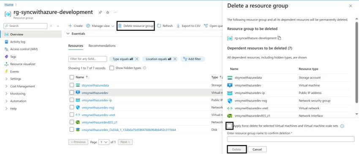The height and width of the screenshot is (154, 359).
Task: Click Cancel in the delete panel
Action: point(257,149)
